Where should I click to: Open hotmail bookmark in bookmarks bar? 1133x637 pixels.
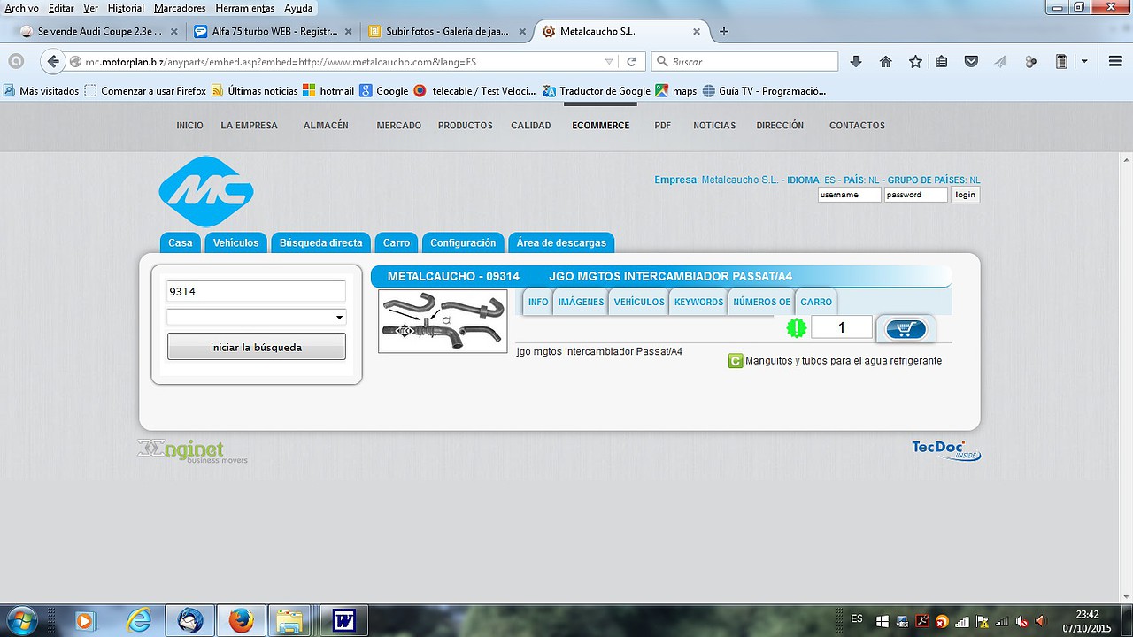point(328,90)
